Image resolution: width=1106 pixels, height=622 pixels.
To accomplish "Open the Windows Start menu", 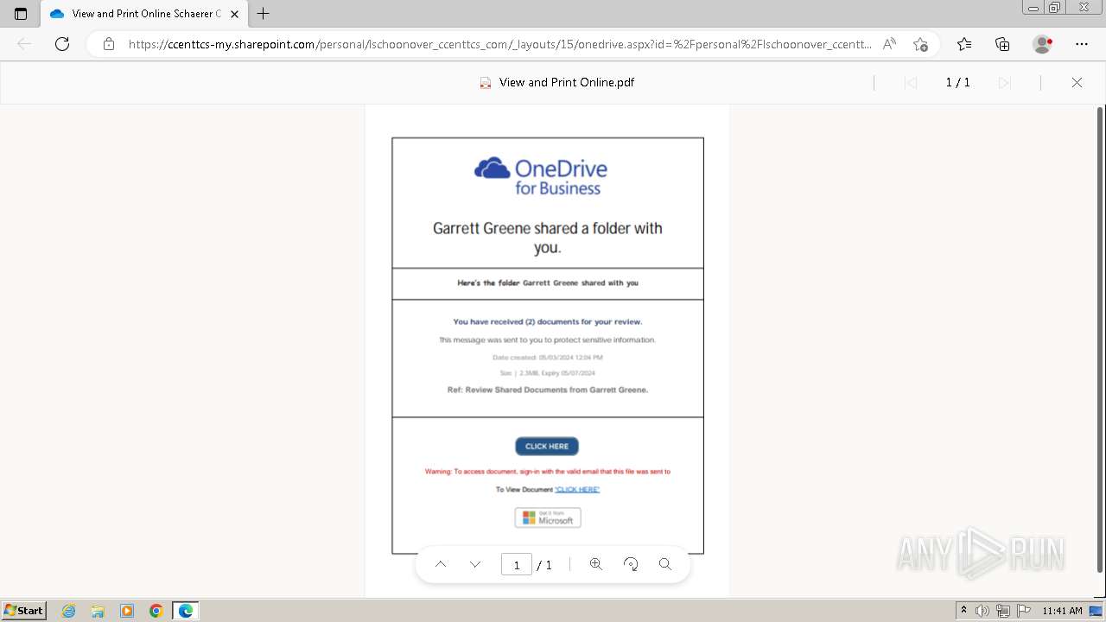I will click(23, 611).
